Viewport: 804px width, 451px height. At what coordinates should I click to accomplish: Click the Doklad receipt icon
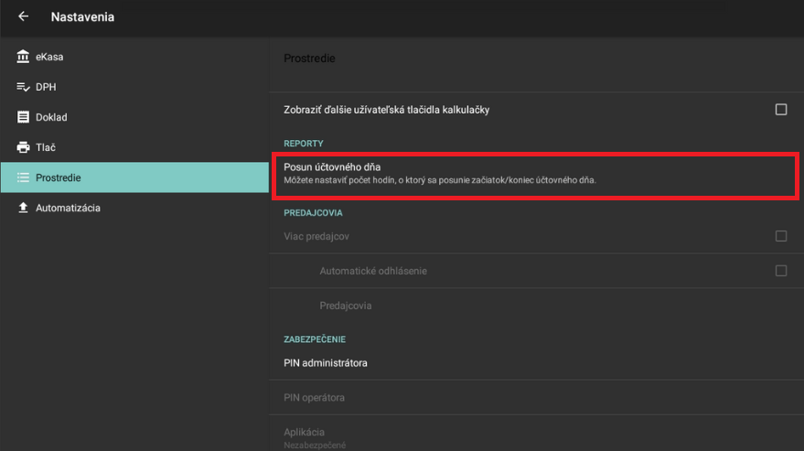pyautogui.click(x=23, y=117)
